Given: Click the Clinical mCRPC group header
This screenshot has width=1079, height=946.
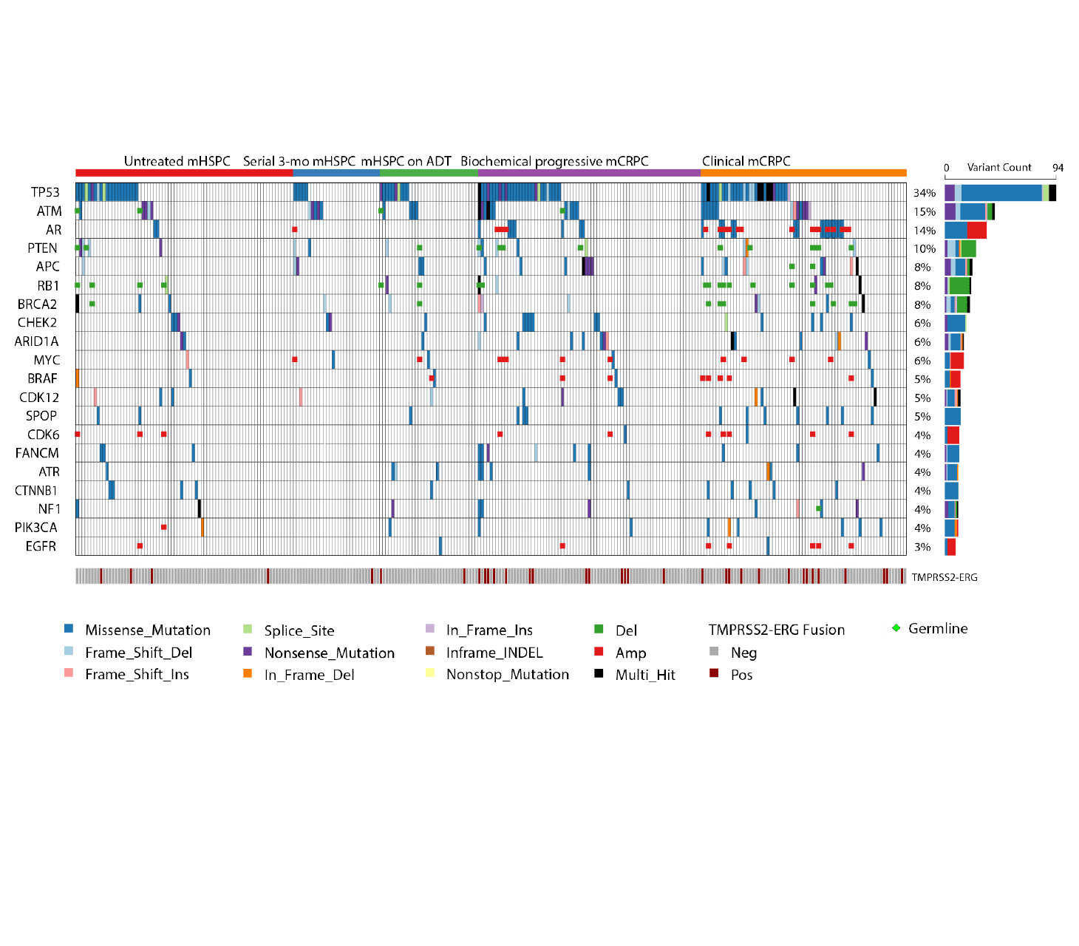Looking at the screenshot, I should tap(746, 161).
